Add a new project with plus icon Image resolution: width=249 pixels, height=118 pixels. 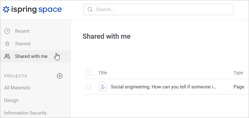(x=60, y=76)
